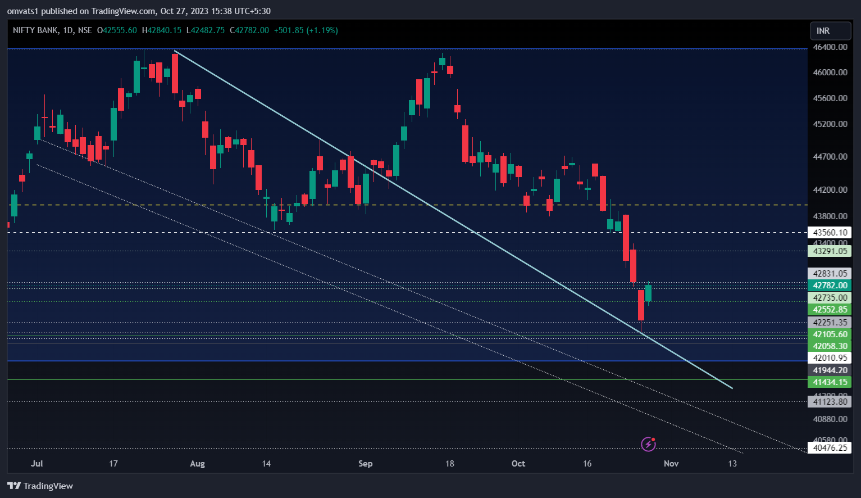Click the 16 date label on time axis
861x498 pixels.
coord(587,464)
